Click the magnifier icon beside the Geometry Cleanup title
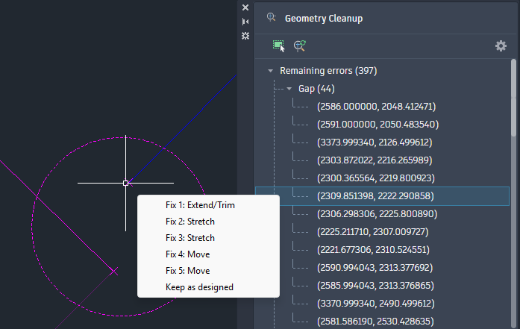520x329 pixels. pos(272,17)
